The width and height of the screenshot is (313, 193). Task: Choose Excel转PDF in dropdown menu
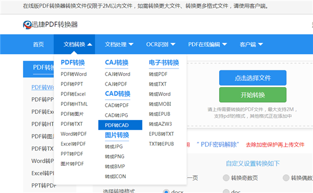click(73, 144)
